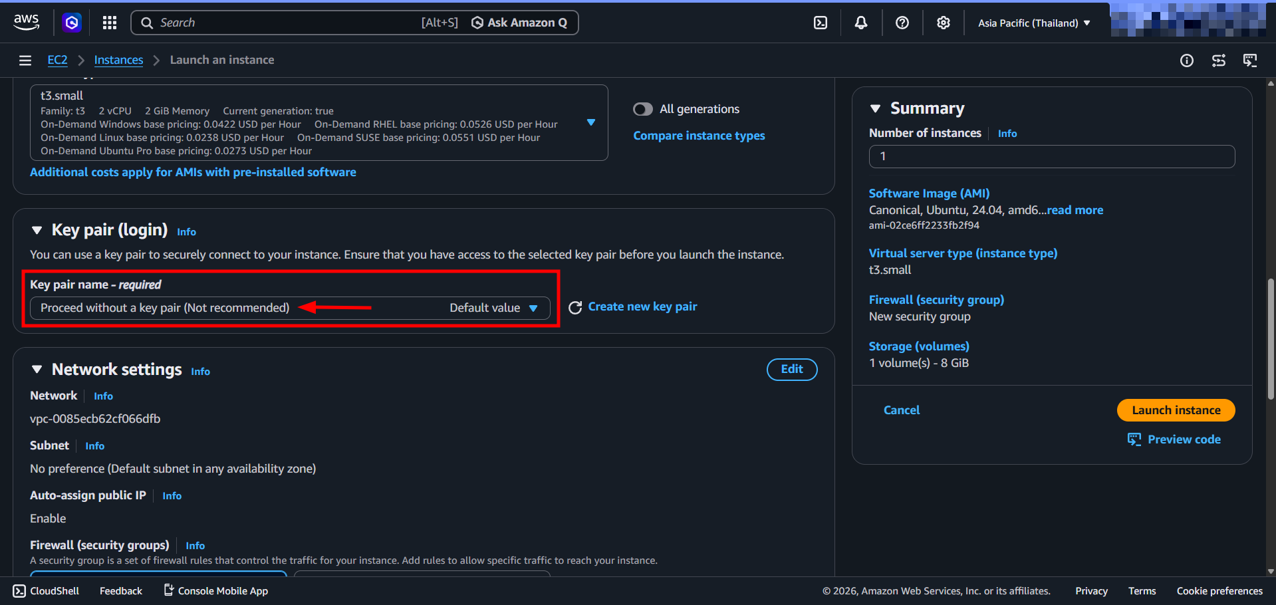Viewport: 1276px width, 605px height.
Task: Open Ask Amazon Q
Action: [519, 23]
